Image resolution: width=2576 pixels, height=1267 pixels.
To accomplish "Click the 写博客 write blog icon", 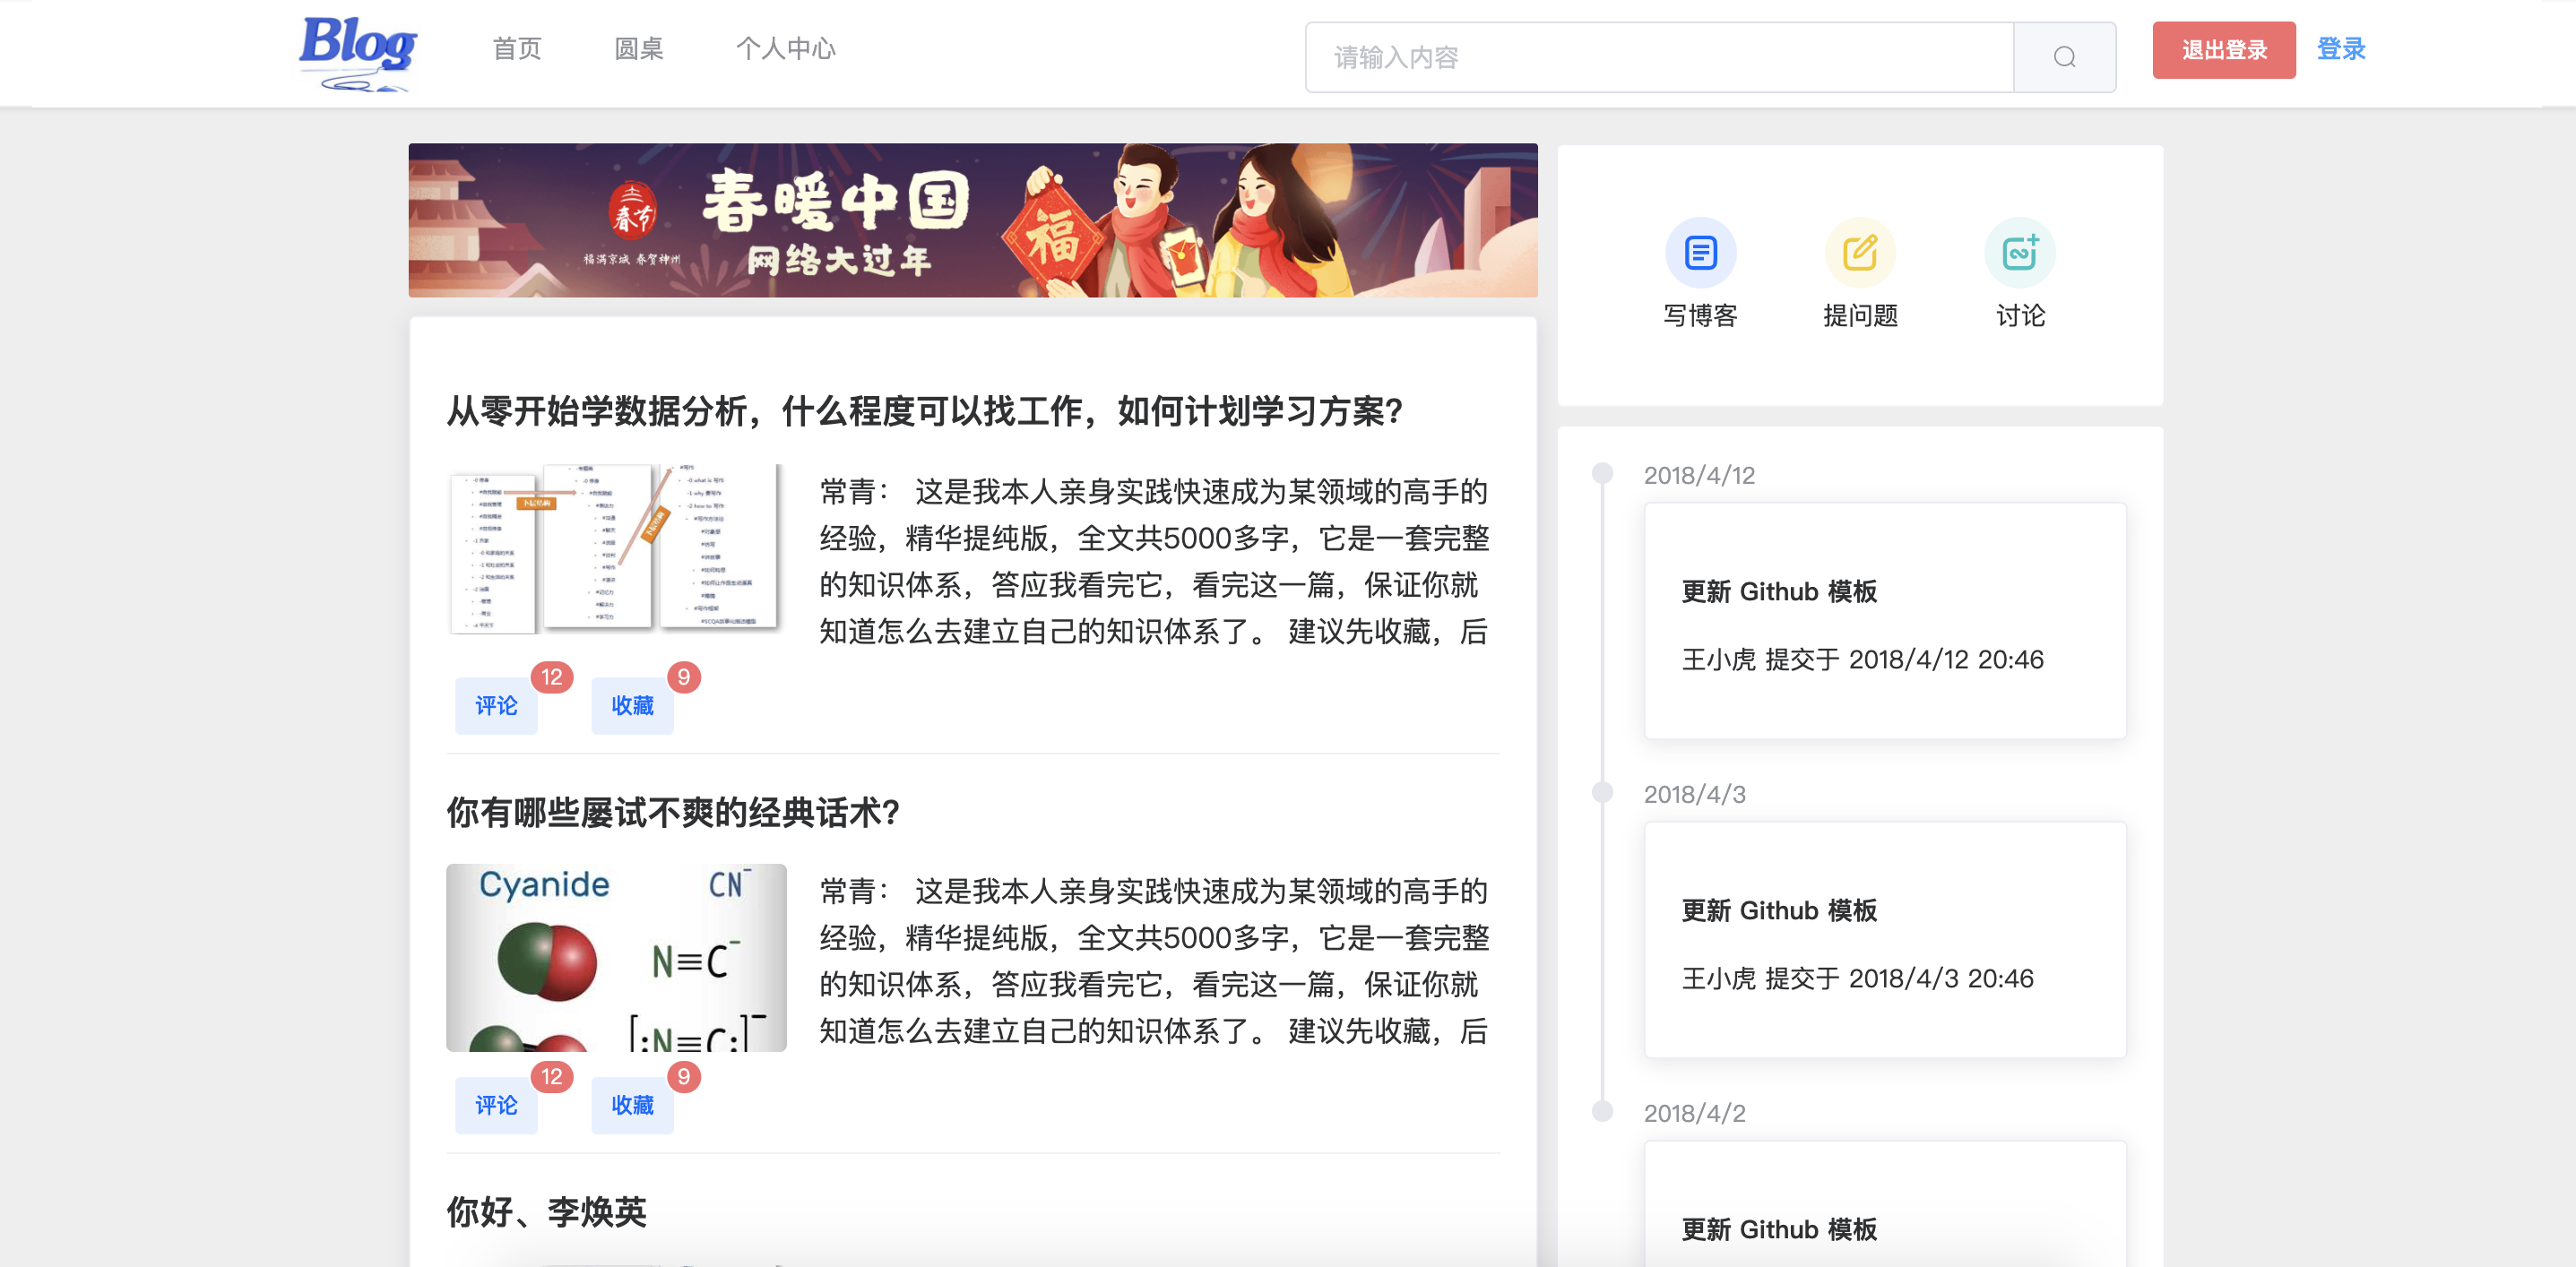I will pyautogui.click(x=1700, y=252).
